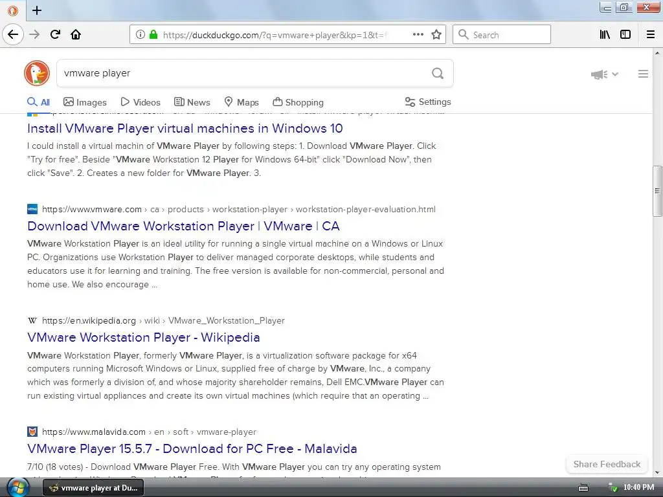The width and height of the screenshot is (663, 497).
Task: Click the network status tray icon
Action: 612,488
